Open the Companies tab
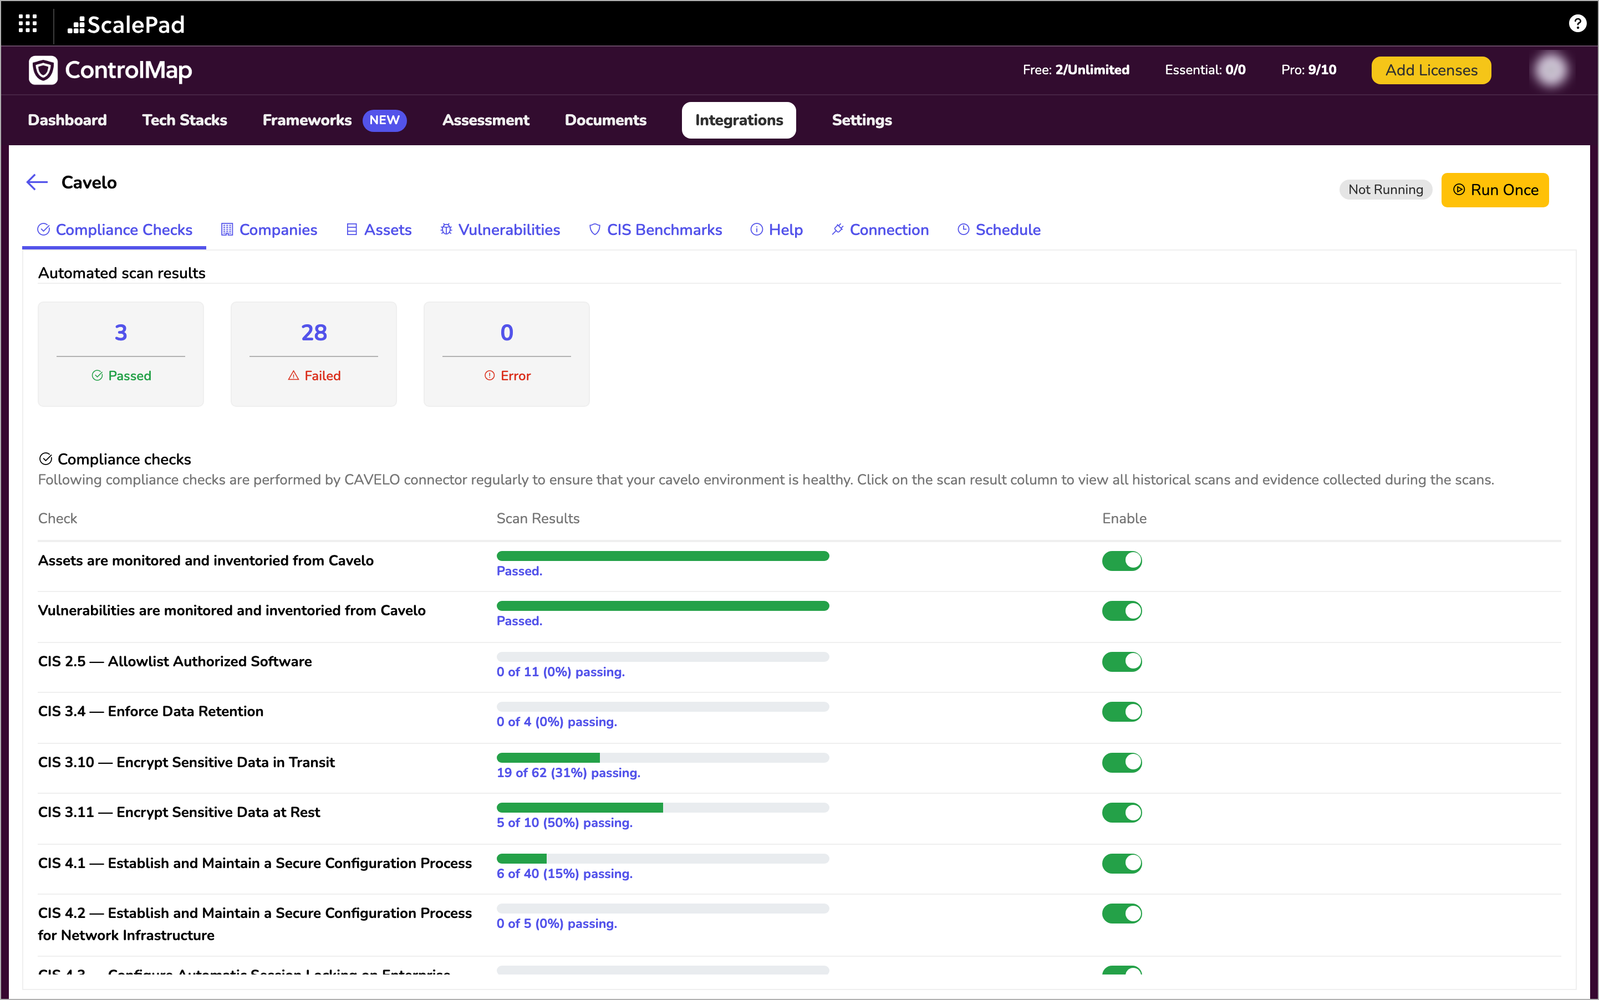 pos(268,229)
